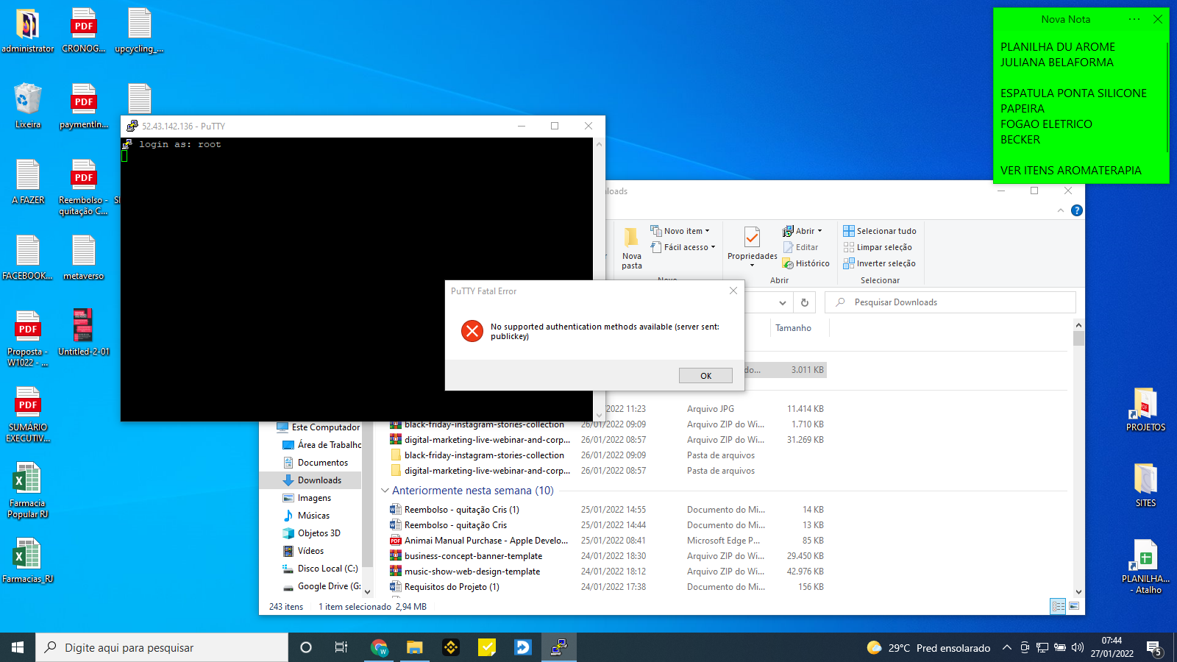The image size is (1177, 662).
Task: Click the Tamanho column header
Action: click(793, 328)
